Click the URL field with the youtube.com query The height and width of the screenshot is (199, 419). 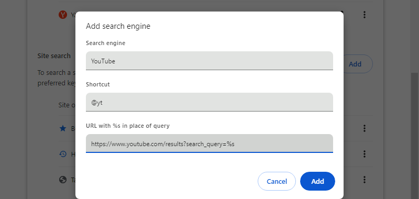tap(209, 143)
